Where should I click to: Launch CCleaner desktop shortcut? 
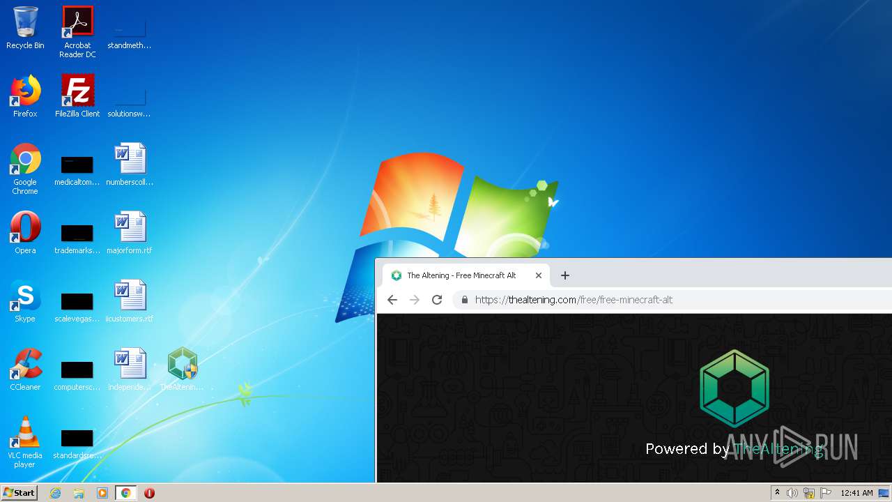(x=25, y=370)
